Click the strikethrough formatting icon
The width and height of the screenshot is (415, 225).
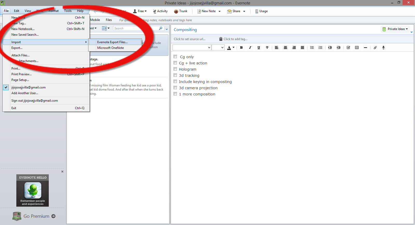[267, 48]
